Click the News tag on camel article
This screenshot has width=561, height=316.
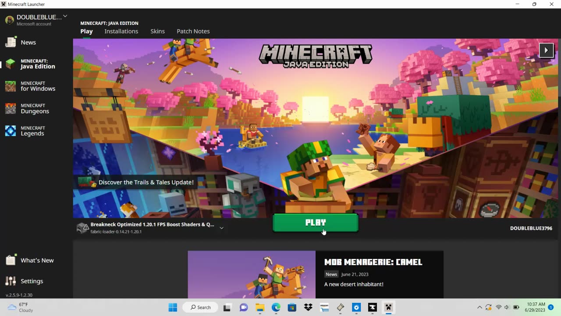coord(331,274)
